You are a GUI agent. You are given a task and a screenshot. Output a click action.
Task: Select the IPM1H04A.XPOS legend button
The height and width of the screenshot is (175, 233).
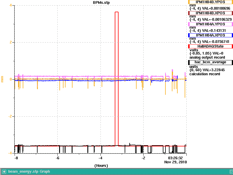pos(210,35)
